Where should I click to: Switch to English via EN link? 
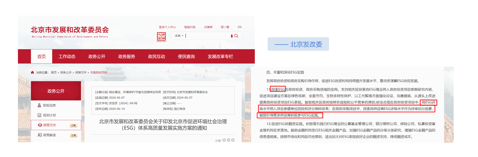(239, 27)
